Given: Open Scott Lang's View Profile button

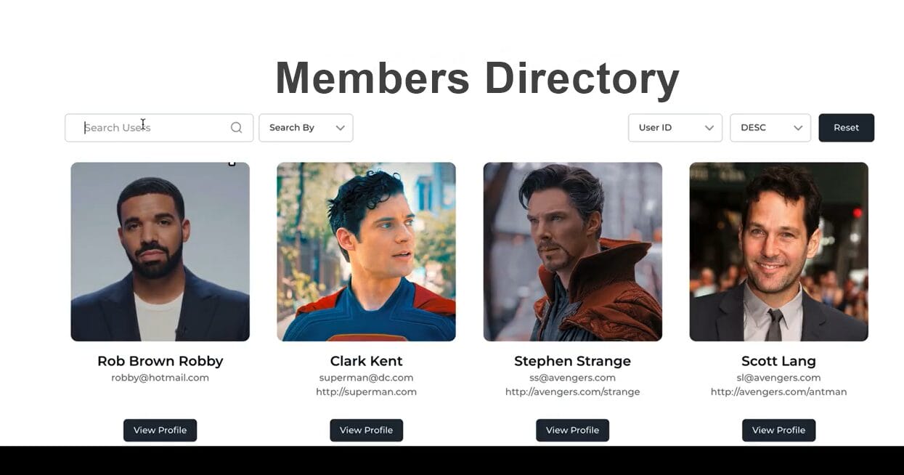Looking at the screenshot, I should click(778, 430).
